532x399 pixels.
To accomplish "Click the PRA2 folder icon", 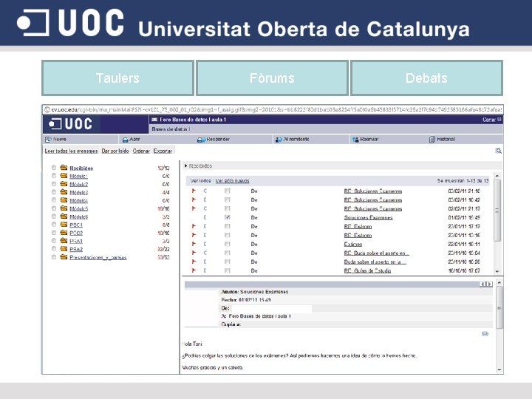I will [x=64, y=249].
